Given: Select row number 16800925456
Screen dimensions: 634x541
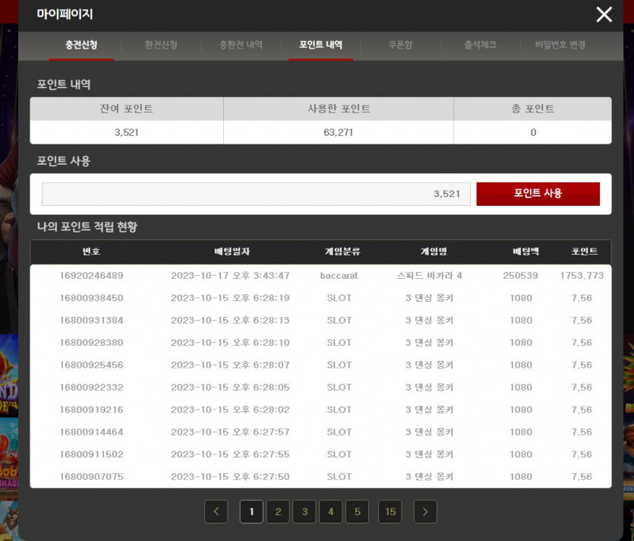Looking at the screenshot, I should point(91,365).
